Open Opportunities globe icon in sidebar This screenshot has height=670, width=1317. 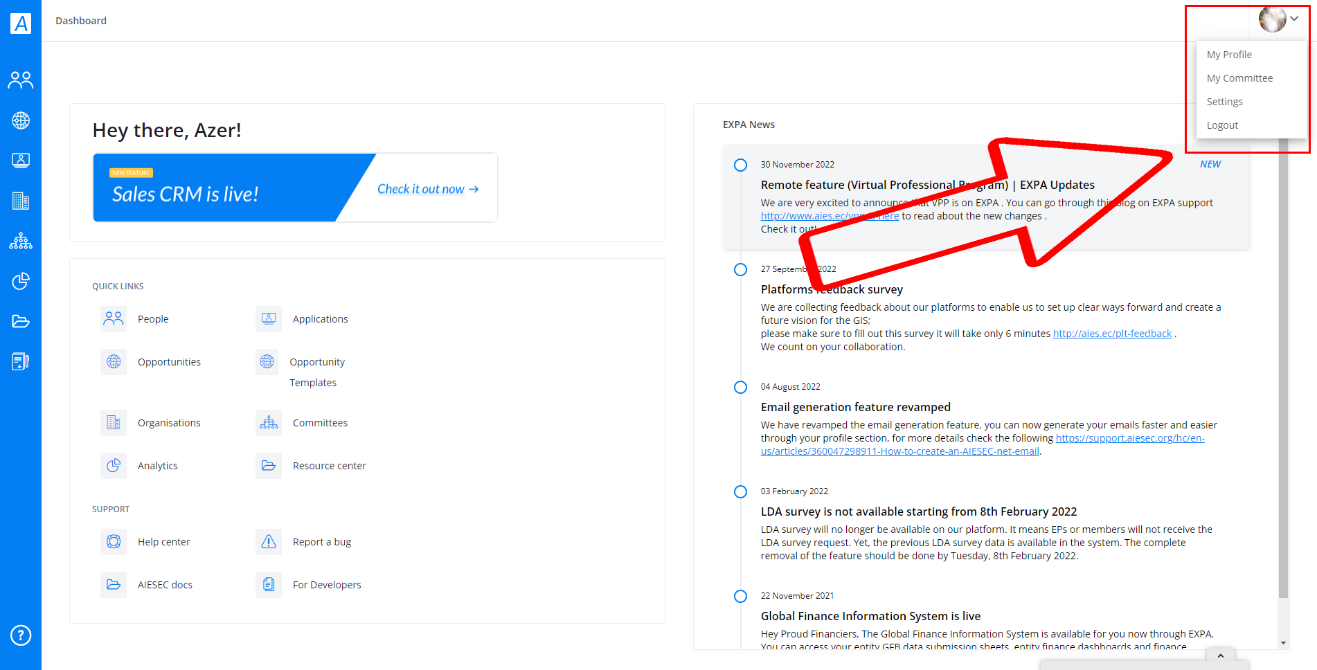click(21, 120)
